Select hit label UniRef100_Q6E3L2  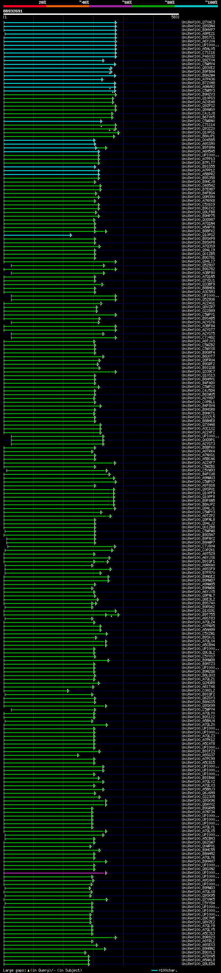point(198,599)
